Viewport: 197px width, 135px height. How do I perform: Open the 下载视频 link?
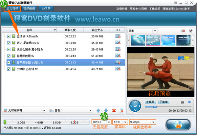(x=155, y=9)
